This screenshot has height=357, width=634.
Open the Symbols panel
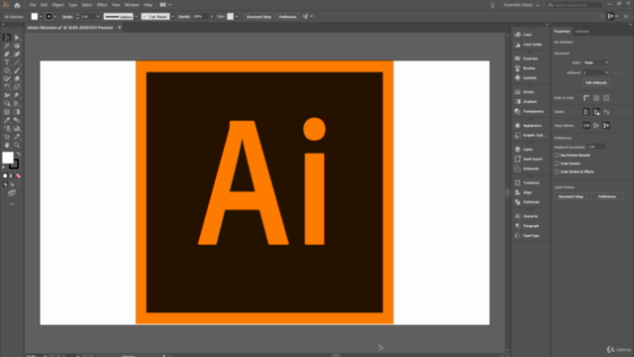coord(530,78)
